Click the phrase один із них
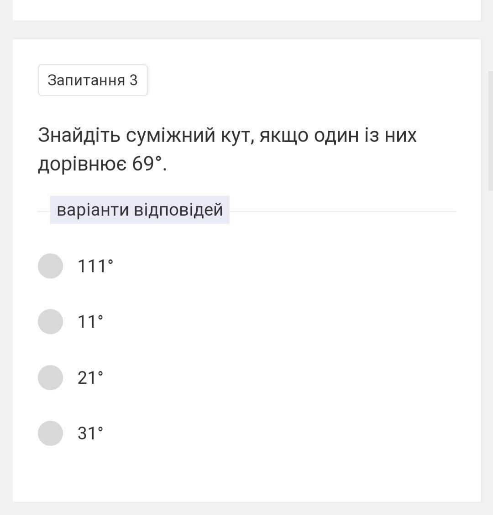The width and height of the screenshot is (493, 515). point(365,135)
